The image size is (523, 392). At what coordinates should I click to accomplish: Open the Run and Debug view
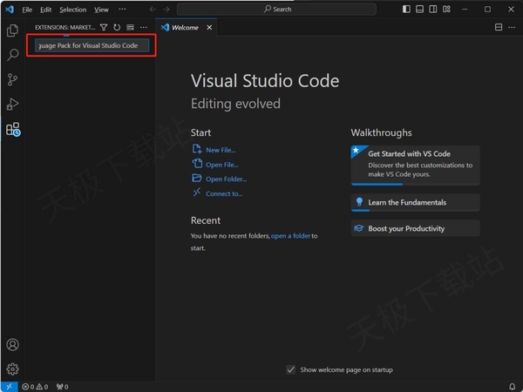pos(12,104)
